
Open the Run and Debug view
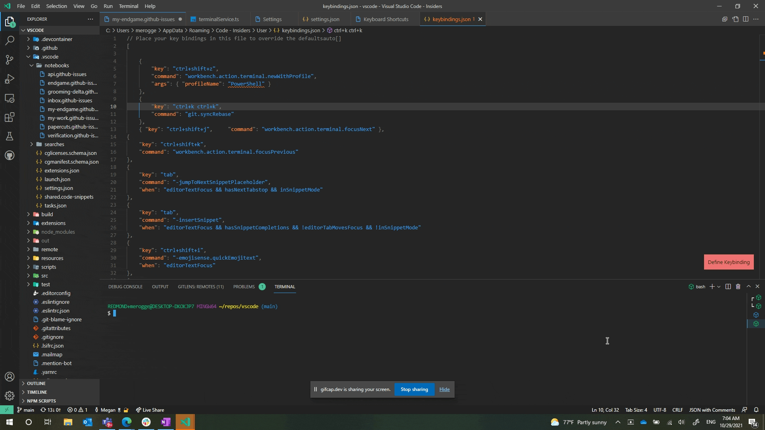(x=10, y=79)
